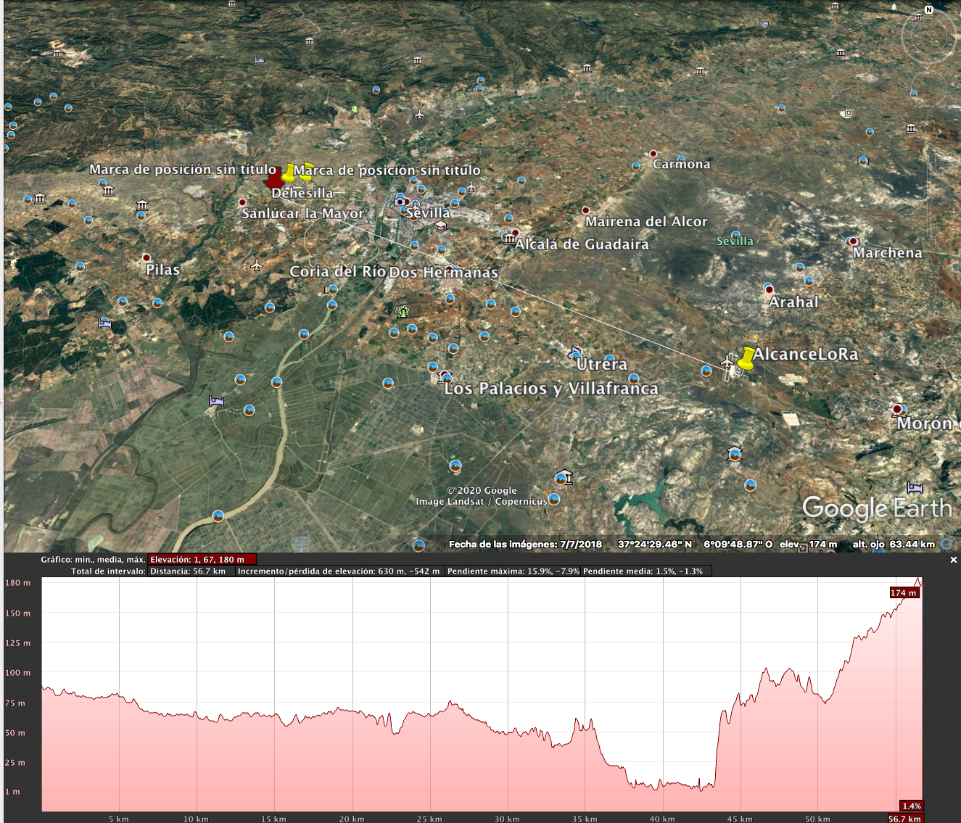Click the 'Gráfico: mín., media, máx.' label
Viewport: 961px width, 823px height.
tap(93, 560)
